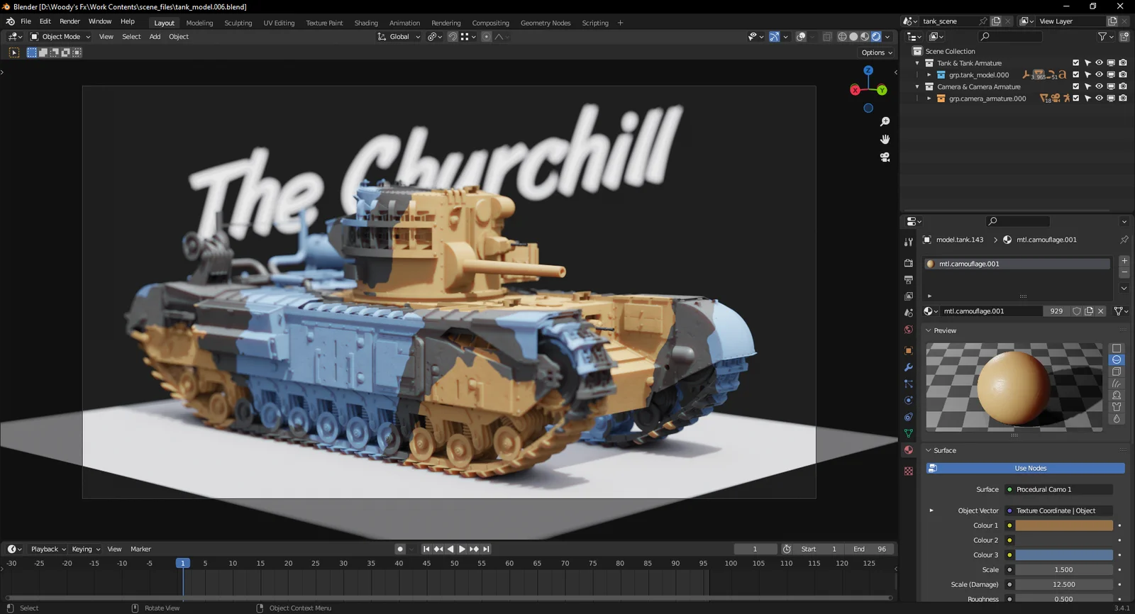Switch to rendered viewport shading

coord(876,37)
